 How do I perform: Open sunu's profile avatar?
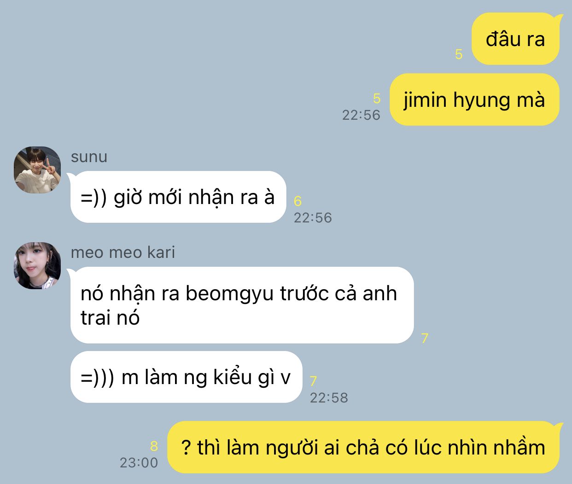pos(37,170)
